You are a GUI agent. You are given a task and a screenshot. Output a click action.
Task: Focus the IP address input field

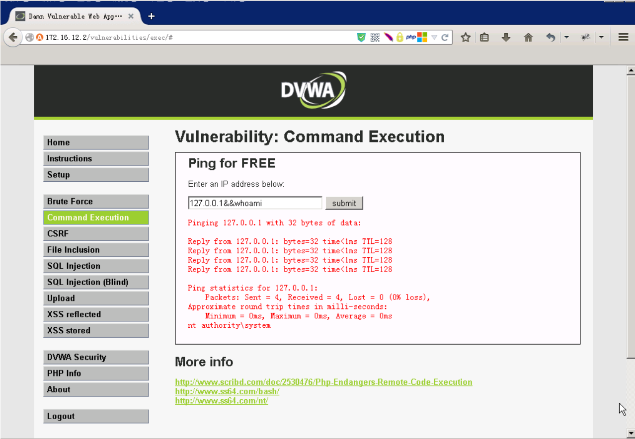[x=255, y=203]
